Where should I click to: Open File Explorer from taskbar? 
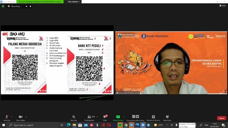(x=74, y=125)
